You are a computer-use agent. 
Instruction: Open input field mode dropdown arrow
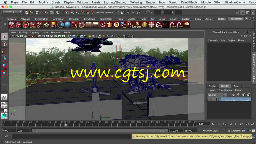(145, 12)
